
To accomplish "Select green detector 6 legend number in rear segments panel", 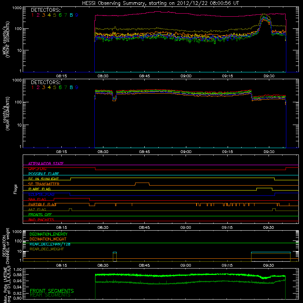I will [x=60, y=87].
